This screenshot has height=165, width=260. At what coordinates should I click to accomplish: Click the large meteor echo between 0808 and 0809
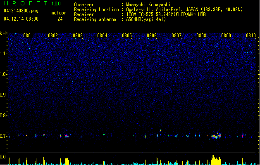tap(216, 136)
